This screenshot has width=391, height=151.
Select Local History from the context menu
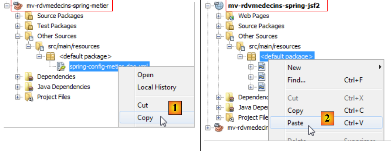[x=157, y=87]
